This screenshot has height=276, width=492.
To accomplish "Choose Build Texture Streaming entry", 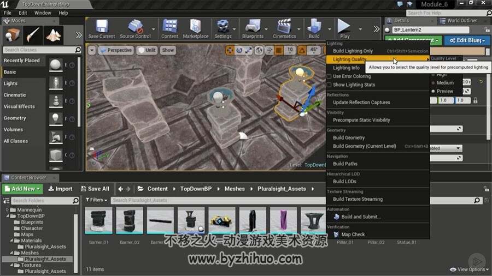I will (x=378, y=199).
